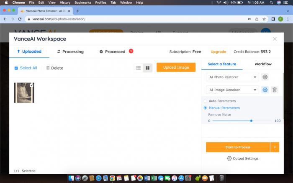The width and height of the screenshot is (293, 183).
Task: Remove AI Image Denoiser with trash icon
Action: 274,90
